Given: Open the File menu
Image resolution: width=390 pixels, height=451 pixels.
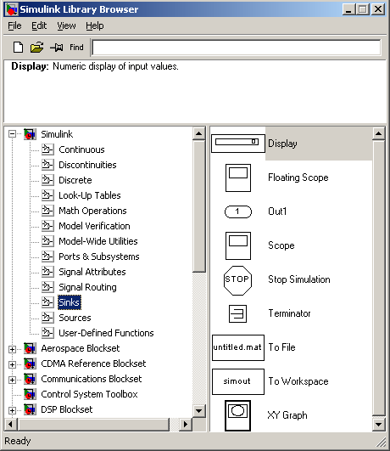Looking at the screenshot, I should point(14,25).
